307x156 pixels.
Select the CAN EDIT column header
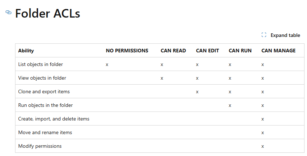point(207,51)
